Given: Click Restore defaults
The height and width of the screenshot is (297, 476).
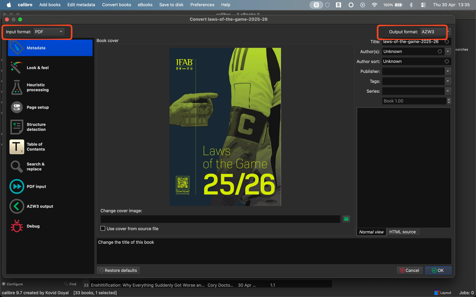Looking at the screenshot, I should click(118, 270).
